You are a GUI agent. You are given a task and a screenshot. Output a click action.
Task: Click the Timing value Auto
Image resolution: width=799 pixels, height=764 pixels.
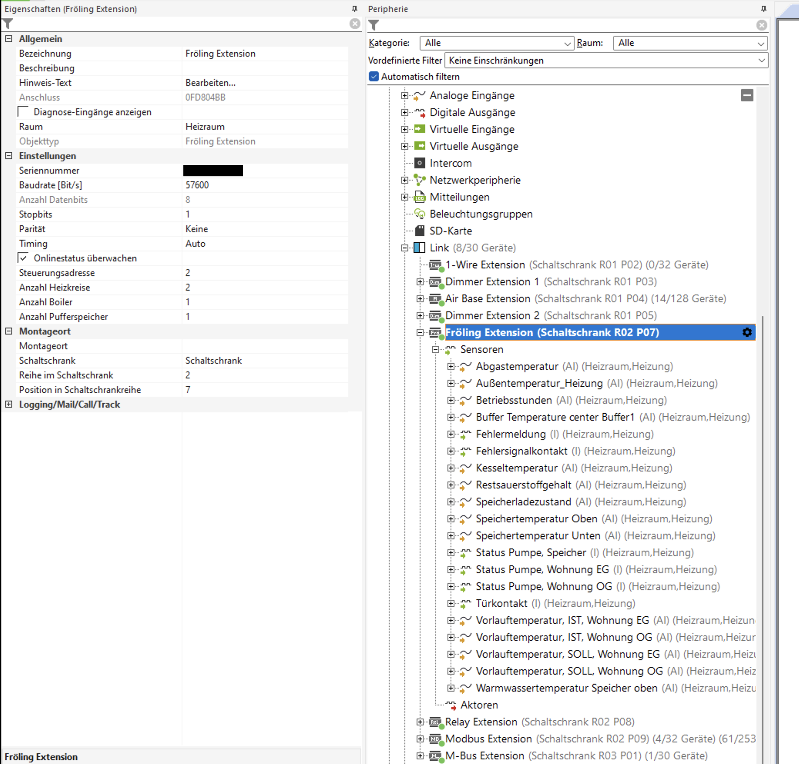[x=265, y=244]
